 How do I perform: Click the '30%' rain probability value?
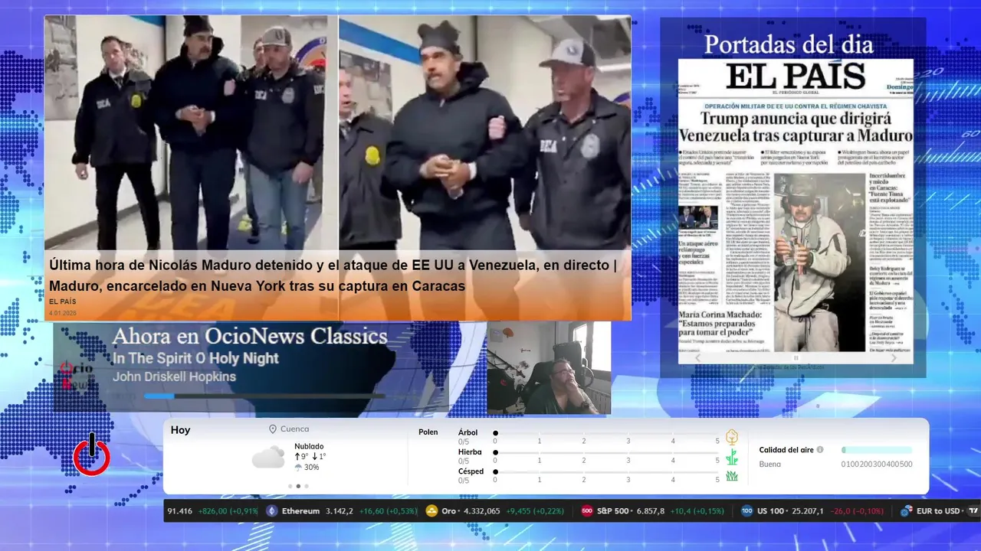[311, 468]
